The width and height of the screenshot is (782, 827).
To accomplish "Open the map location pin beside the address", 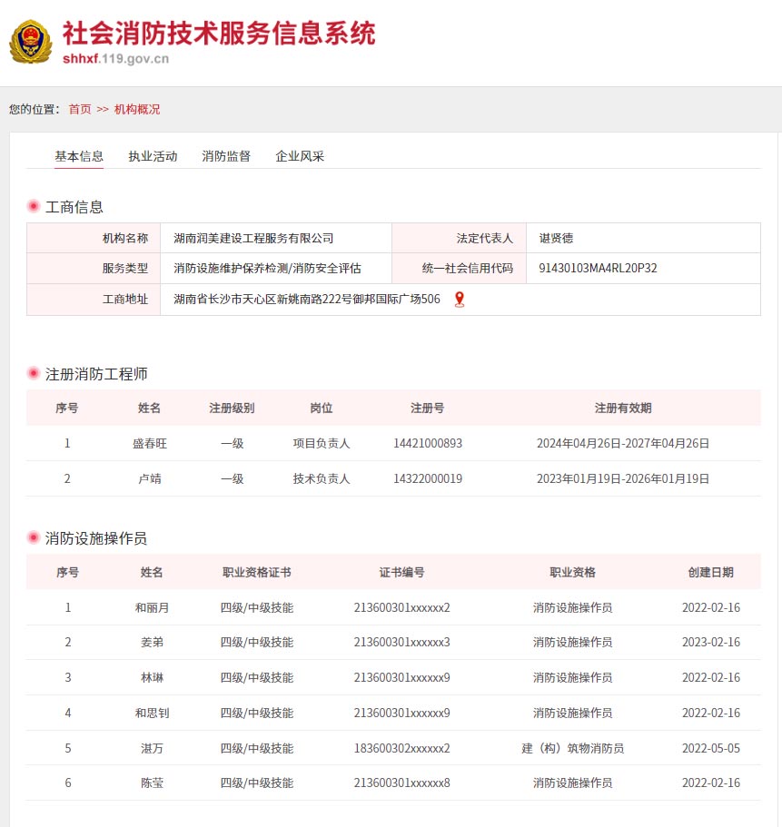I will [x=460, y=300].
